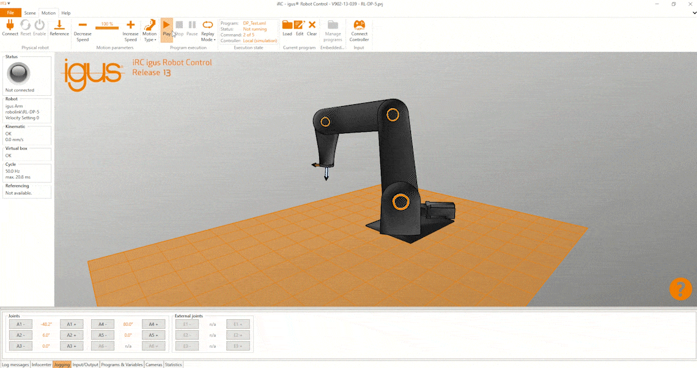
Task: Jog joint A4 negative
Action: point(103,324)
